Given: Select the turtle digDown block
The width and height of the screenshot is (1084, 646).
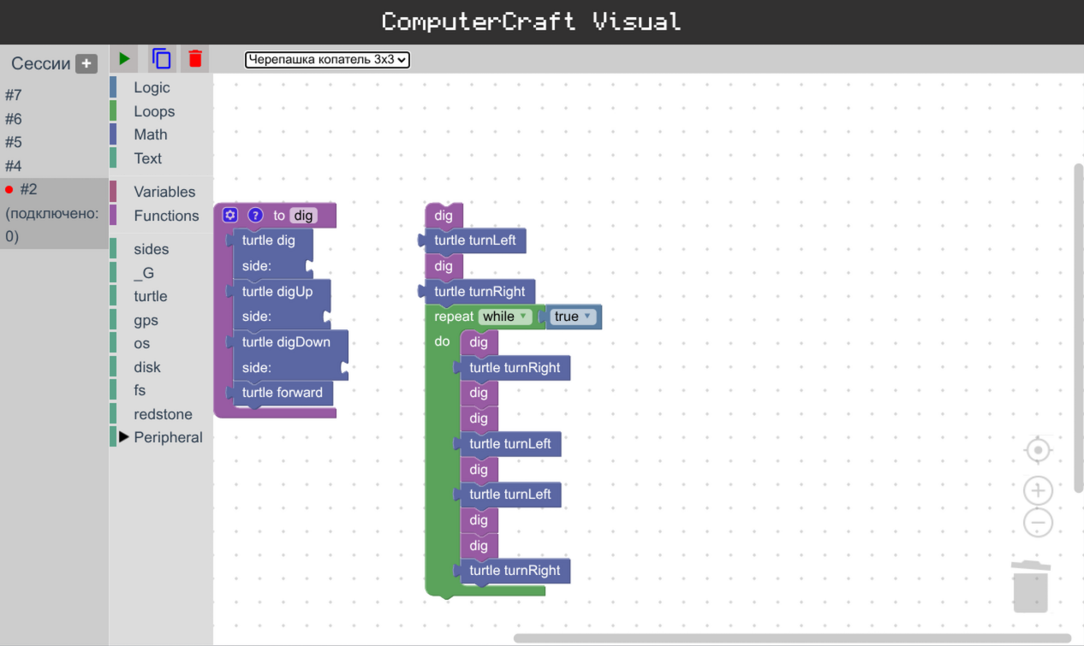Looking at the screenshot, I should click(x=286, y=342).
